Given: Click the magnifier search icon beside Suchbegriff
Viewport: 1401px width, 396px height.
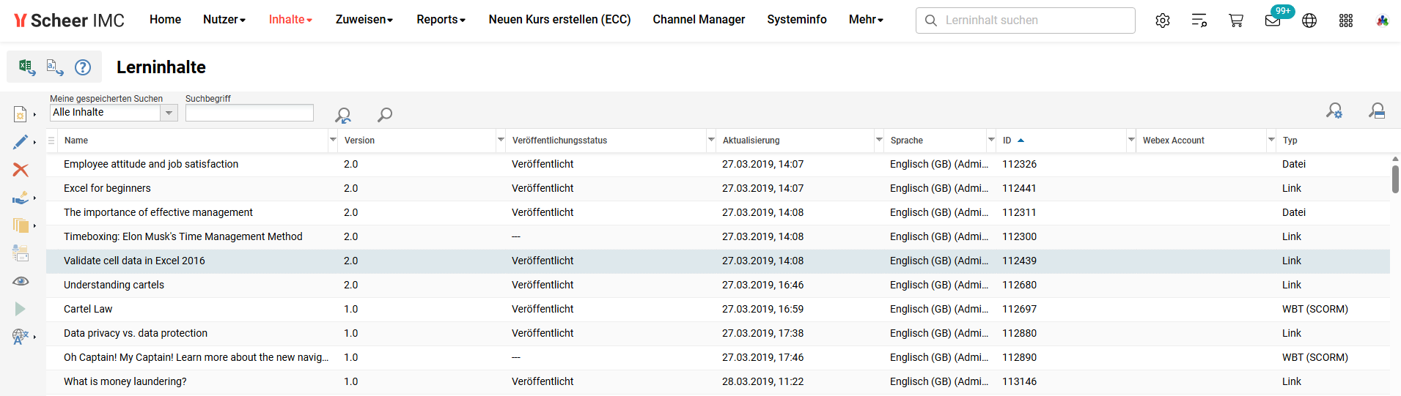Looking at the screenshot, I should pos(384,114).
